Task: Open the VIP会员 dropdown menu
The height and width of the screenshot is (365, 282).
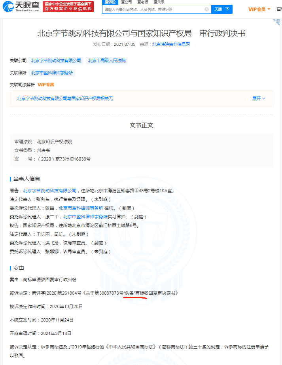Action: click(x=259, y=9)
